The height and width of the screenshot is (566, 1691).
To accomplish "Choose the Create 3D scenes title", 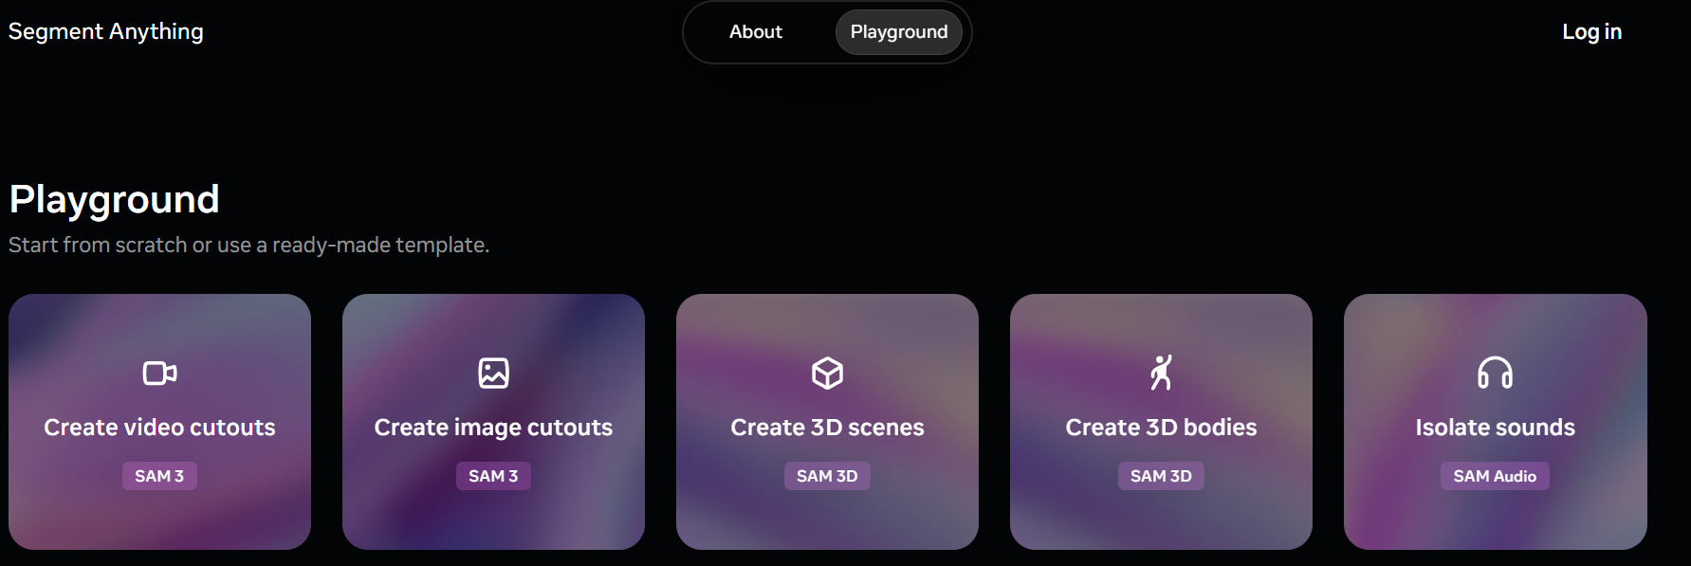I will (827, 428).
